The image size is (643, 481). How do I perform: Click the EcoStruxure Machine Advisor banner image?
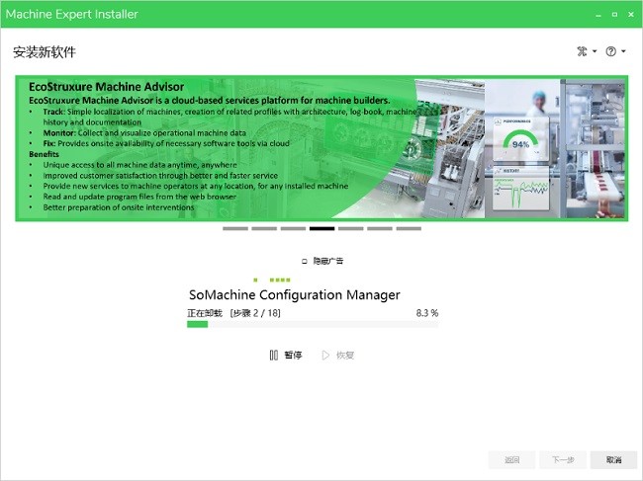click(321, 148)
